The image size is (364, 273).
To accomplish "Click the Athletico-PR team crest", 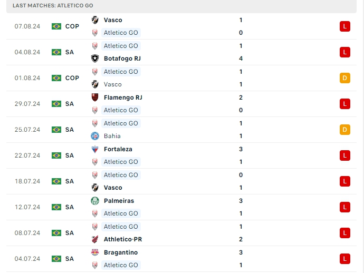I will tap(95, 239).
